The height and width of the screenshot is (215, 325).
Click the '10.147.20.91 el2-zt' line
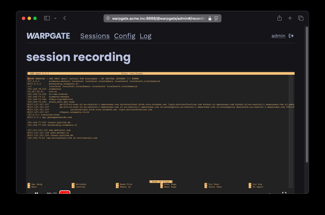42,92
